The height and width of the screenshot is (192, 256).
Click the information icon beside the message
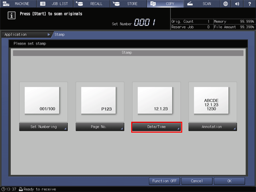click(x=11, y=15)
